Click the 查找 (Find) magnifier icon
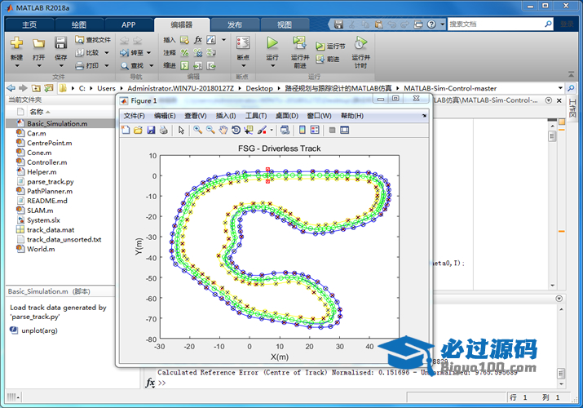Image resolution: width=583 pixels, height=408 pixels. (x=125, y=66)
